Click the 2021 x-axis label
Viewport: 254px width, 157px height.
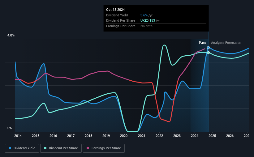pyautogui.click(x=142, y=136)
